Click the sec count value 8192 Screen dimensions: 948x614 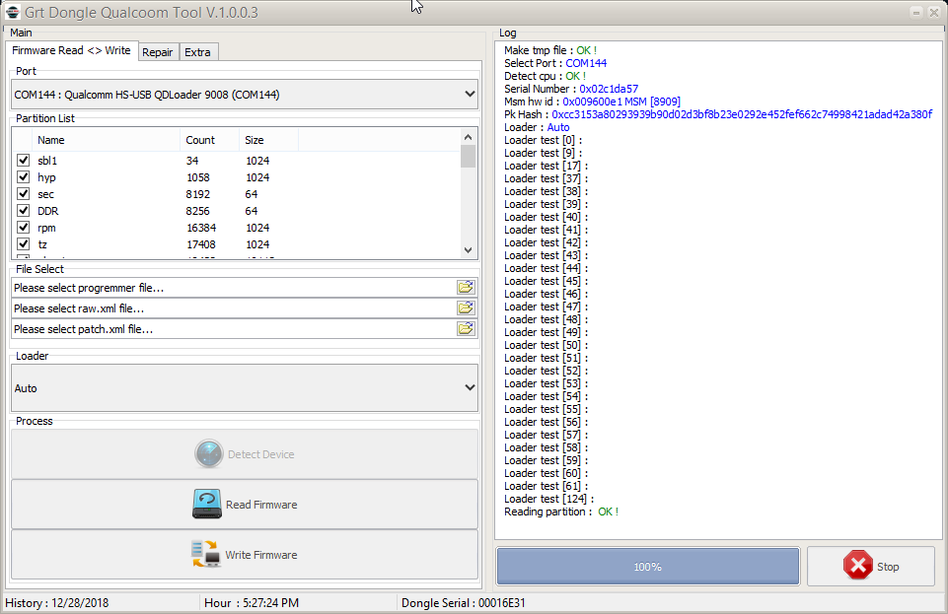(x=197, y=194)
